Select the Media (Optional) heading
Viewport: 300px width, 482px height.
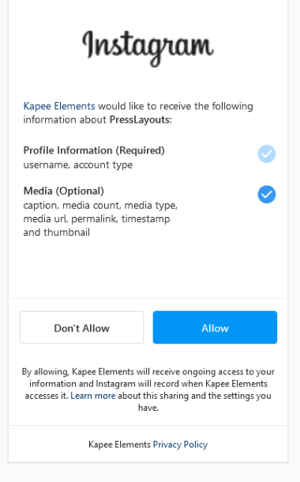(63, 191)
